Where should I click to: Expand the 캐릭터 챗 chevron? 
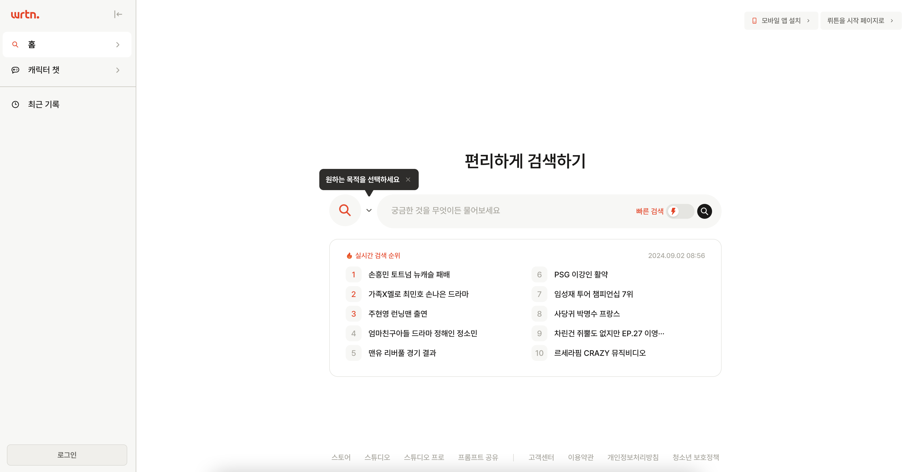[x=118, y=70]
